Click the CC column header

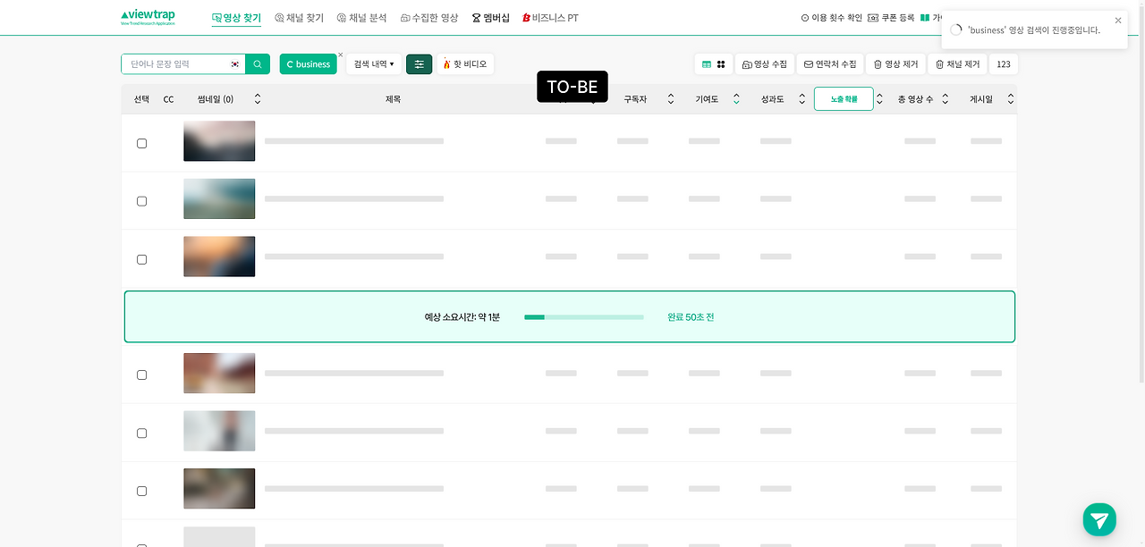pyautogui.click(x=168, y=99)
